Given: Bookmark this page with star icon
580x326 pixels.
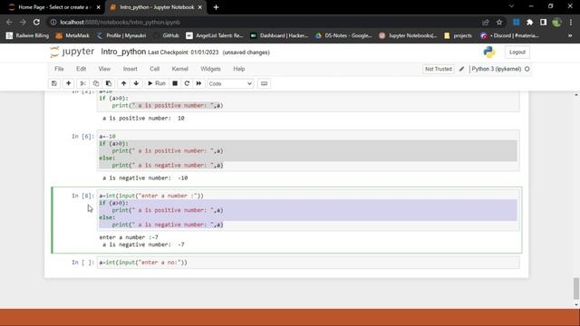Looking at the screenshot, I should click(499, 22).
